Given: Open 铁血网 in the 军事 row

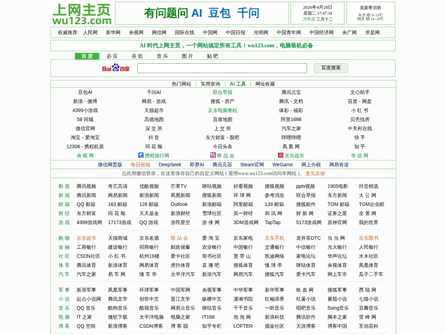Looking at the screenshot, I should click(x=305, y=290).
